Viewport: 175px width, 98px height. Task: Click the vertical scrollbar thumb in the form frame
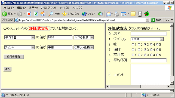[172, 51]
